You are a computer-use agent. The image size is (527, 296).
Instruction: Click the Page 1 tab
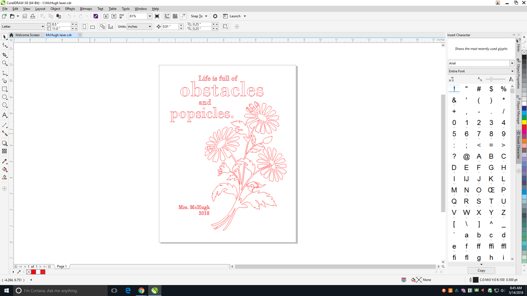pyautogui.click(x=62, y=266)
